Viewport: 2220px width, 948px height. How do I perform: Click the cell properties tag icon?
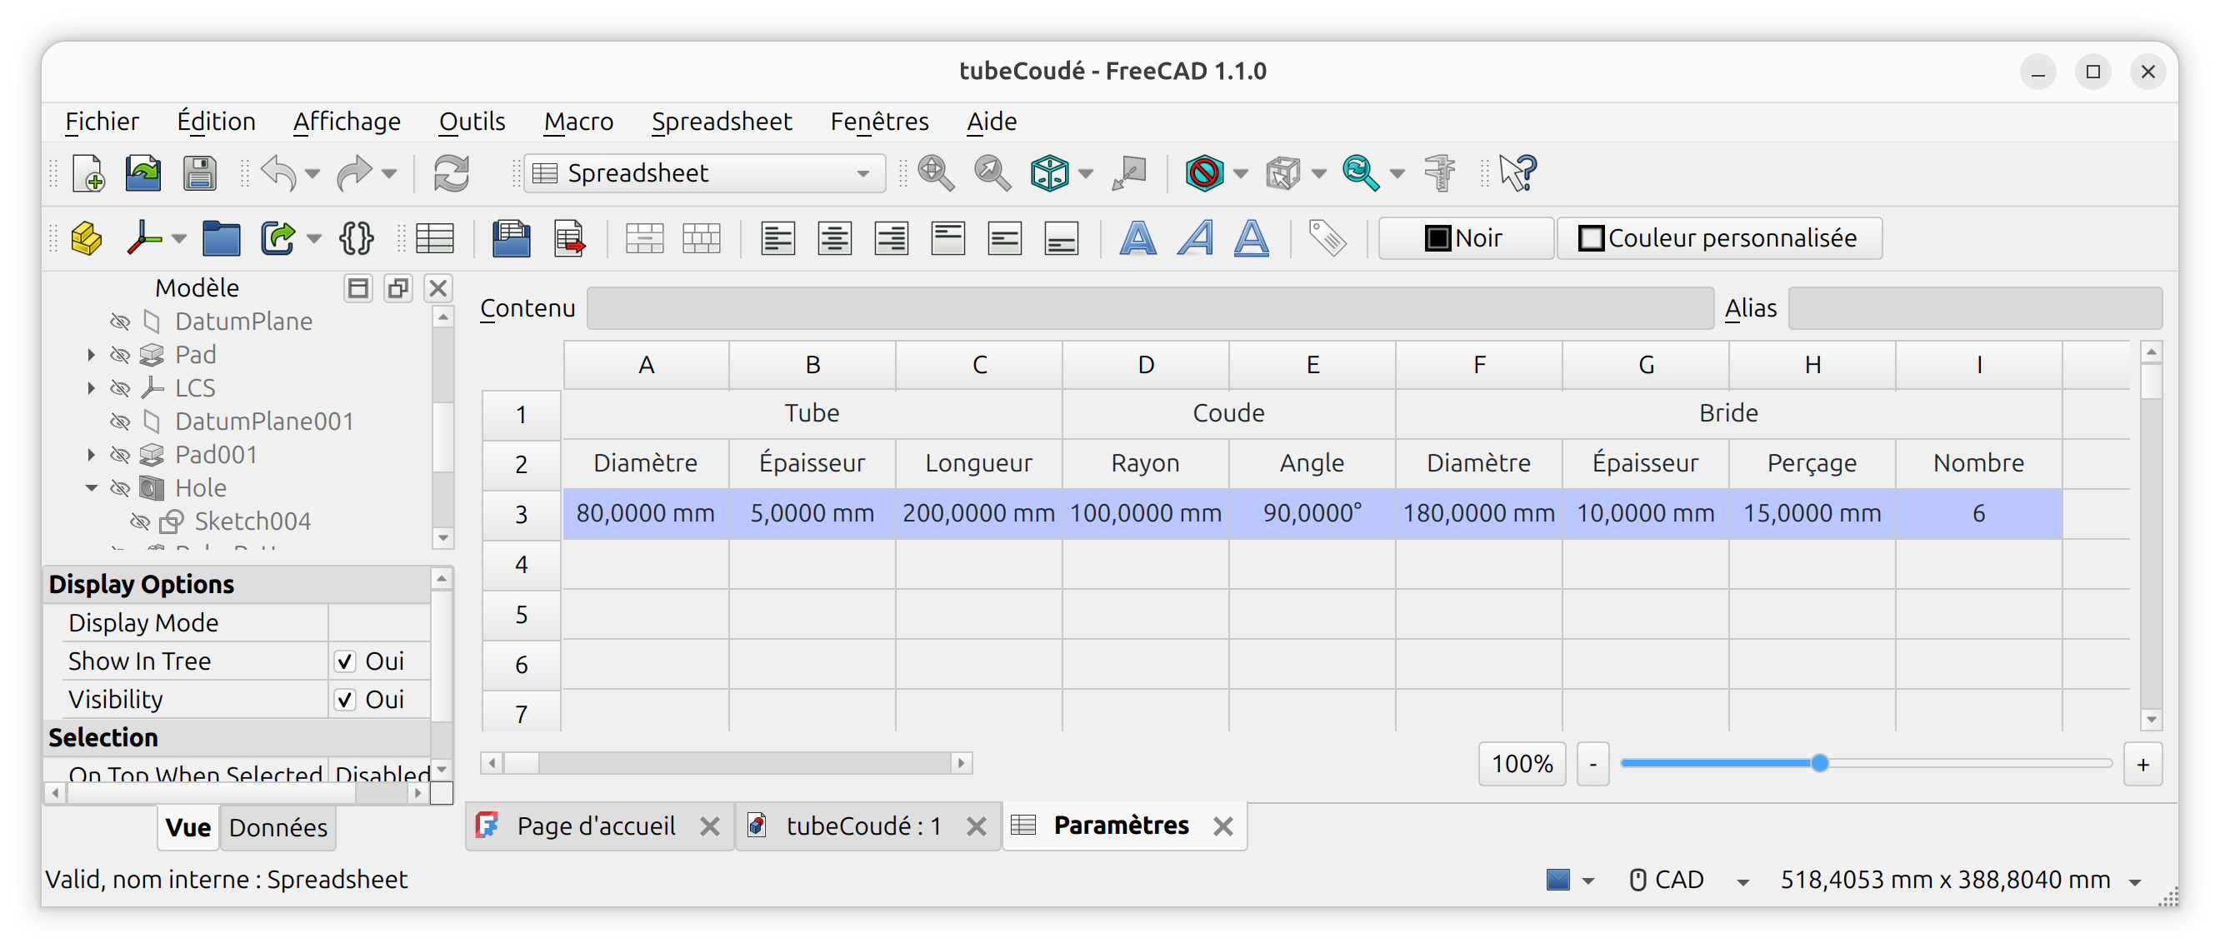(1327, 239)
